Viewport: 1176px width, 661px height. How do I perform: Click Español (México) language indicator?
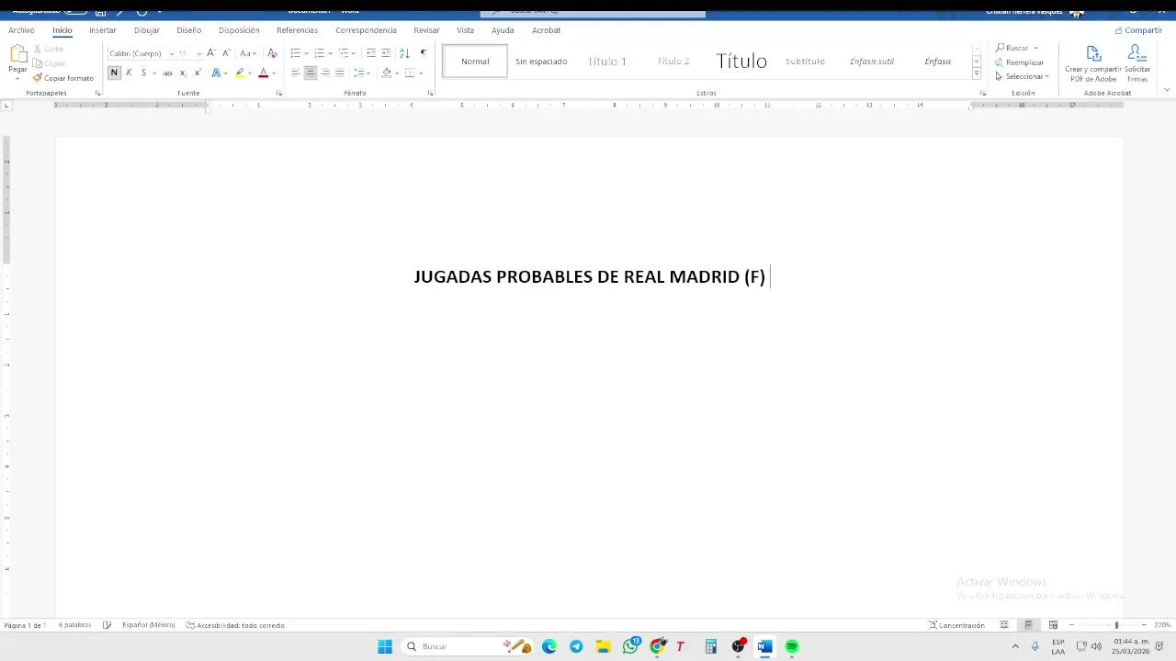point(148,625)
